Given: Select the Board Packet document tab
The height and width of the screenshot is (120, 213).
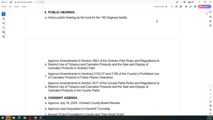Looking at the screenshot, I should (x=25, y=2).
